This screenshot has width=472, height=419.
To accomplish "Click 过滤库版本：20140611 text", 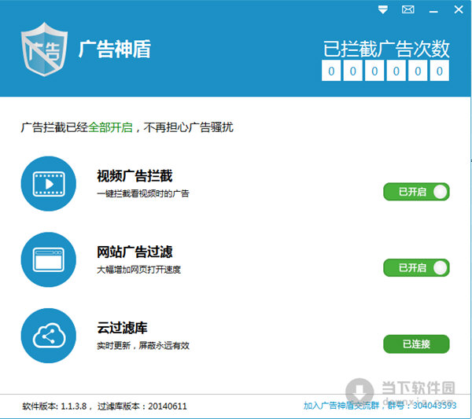I will [x=142, y=406].
